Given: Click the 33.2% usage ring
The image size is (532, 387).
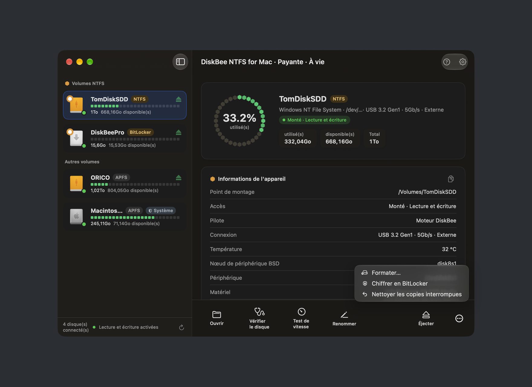Looking at the screenshot, I should tap(239, 121).
